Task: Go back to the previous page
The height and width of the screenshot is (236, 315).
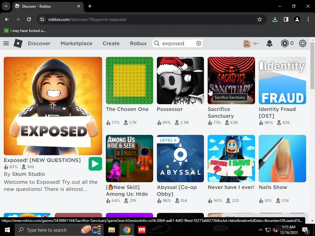Action: pyautogui.click(x=7, y=19)
